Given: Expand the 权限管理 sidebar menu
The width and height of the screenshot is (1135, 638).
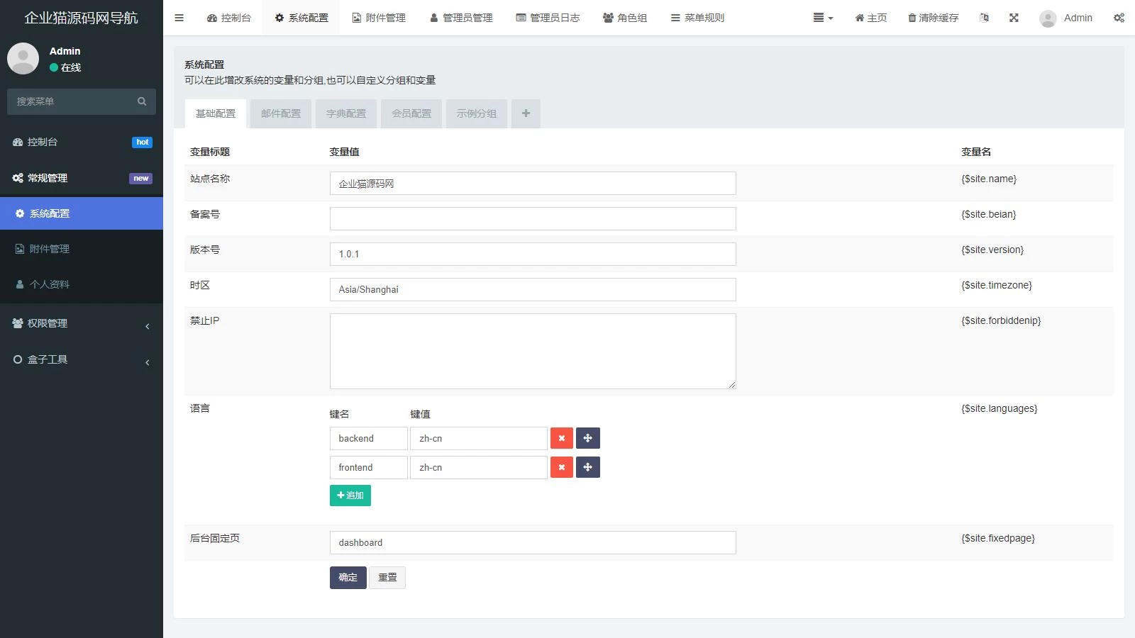Looking at the screenshot, I should [x=82, y=323].
